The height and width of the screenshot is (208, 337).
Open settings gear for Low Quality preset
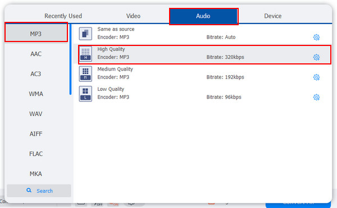pos(316,97)
